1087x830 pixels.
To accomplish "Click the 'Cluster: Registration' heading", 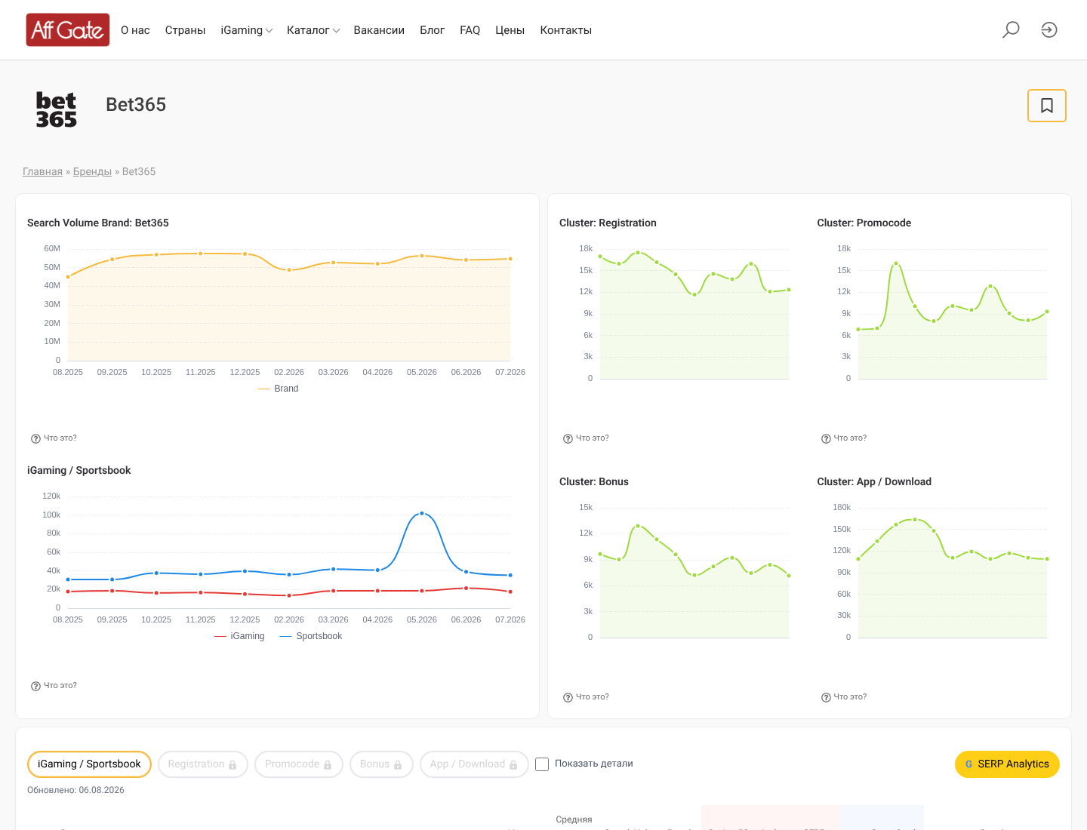I will tap(608, 223).
